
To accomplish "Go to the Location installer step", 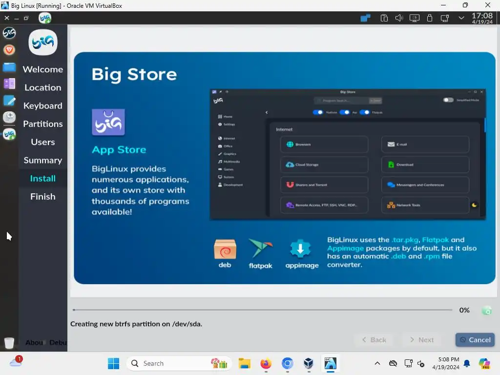I will pos(43,87).
